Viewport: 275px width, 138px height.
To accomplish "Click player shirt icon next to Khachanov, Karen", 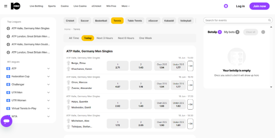I will [x=69, y=69].
